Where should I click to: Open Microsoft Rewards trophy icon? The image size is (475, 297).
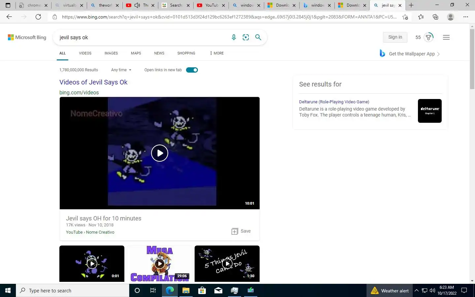(x=428, y=37)
